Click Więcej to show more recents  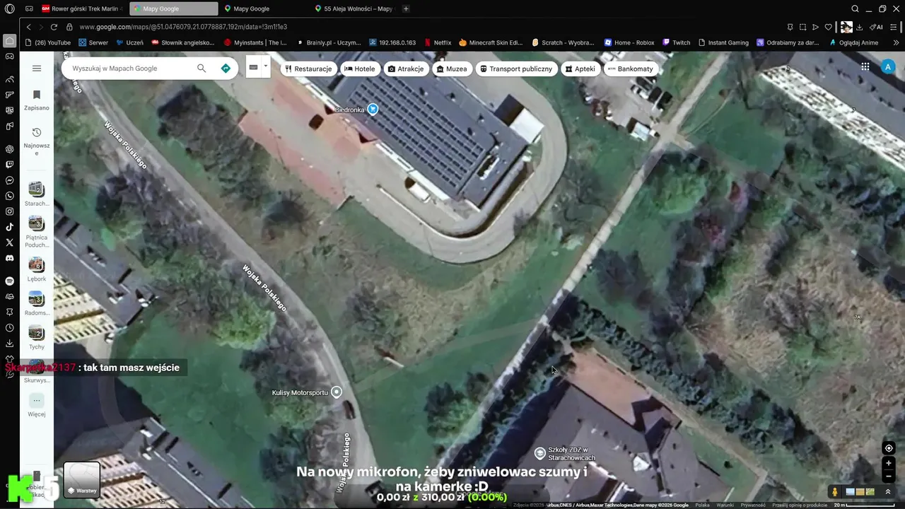[37, 406]
